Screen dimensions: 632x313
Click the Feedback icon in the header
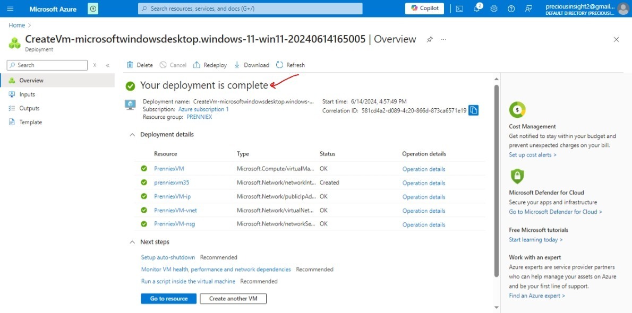(x=528, y=8)
